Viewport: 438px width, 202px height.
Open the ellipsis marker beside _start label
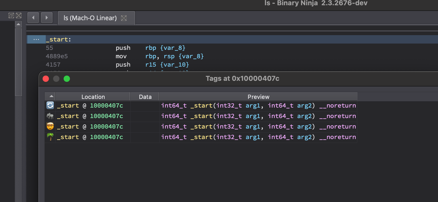point(36,39)
